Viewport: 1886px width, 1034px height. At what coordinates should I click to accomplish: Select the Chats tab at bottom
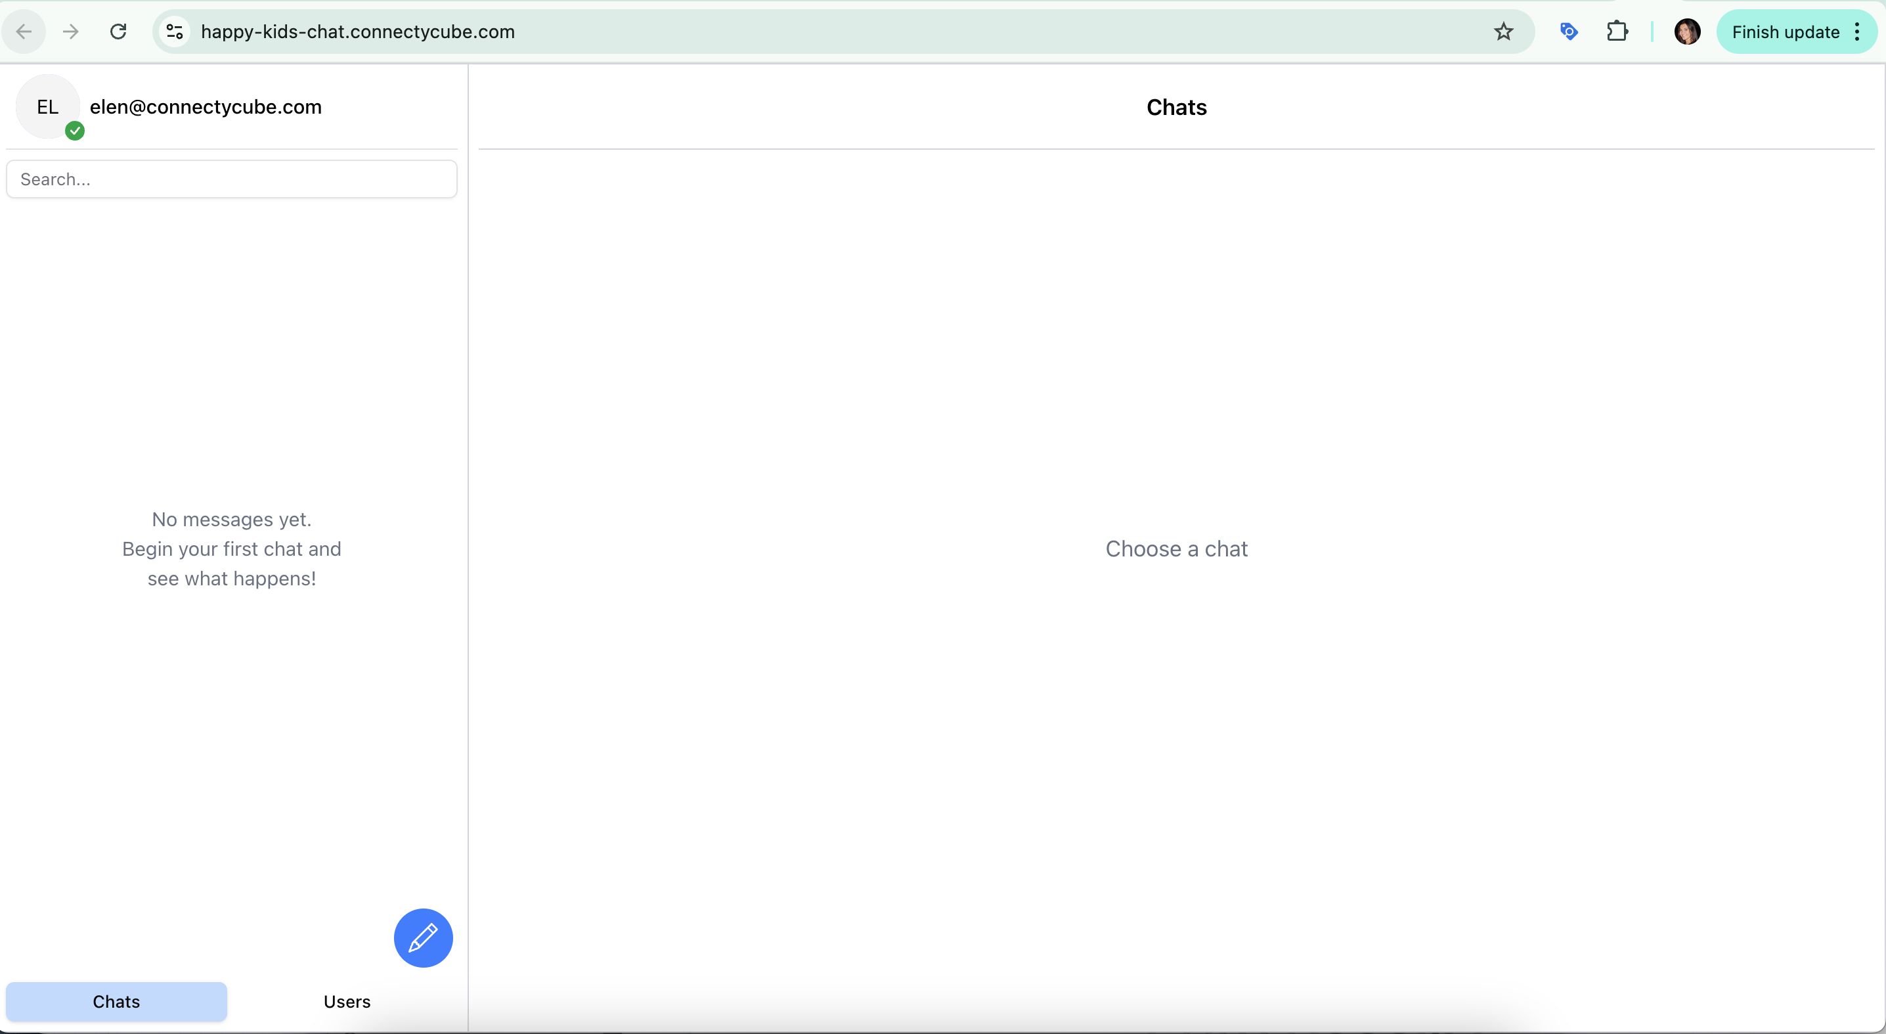(116, 1001)
